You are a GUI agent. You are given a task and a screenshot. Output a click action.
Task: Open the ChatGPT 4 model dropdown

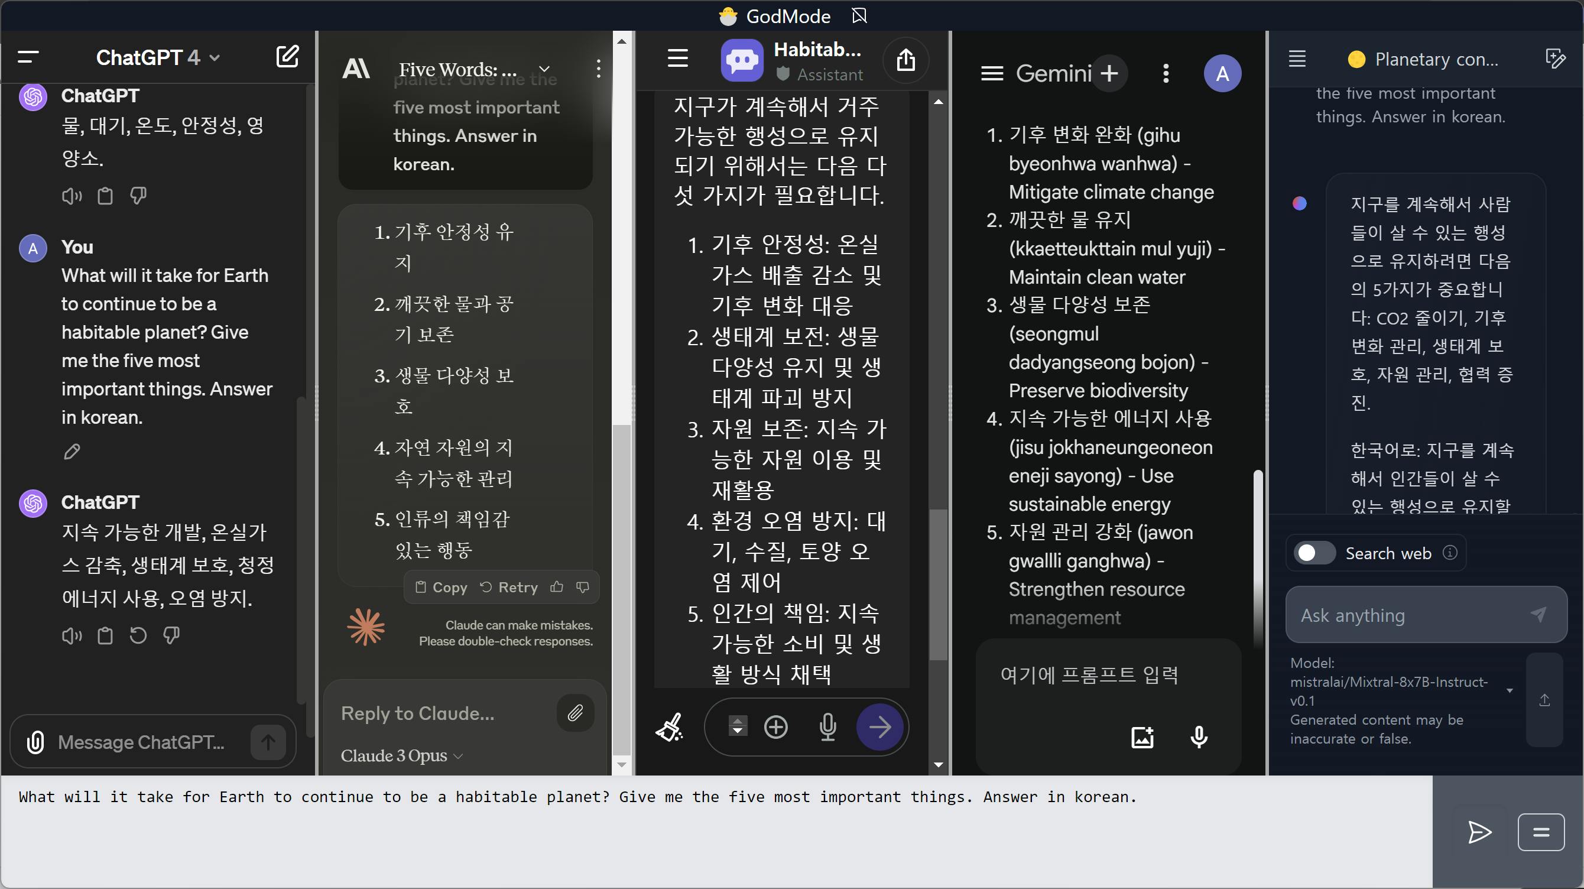pos(157,57)
